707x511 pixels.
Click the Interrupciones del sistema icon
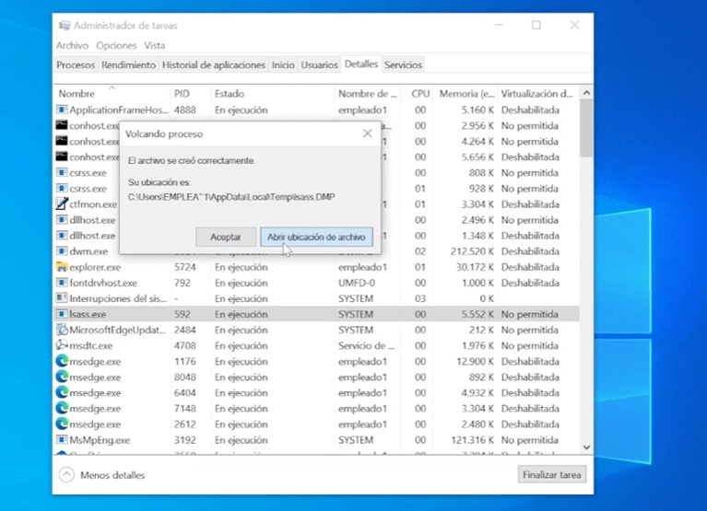pyautogui.click(x=62, y=298)
